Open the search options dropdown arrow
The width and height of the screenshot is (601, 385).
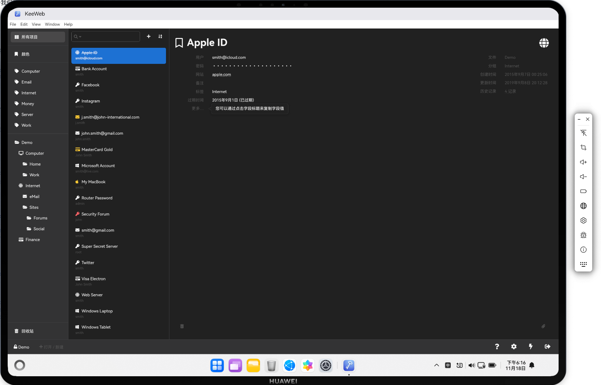click(80, 37)
